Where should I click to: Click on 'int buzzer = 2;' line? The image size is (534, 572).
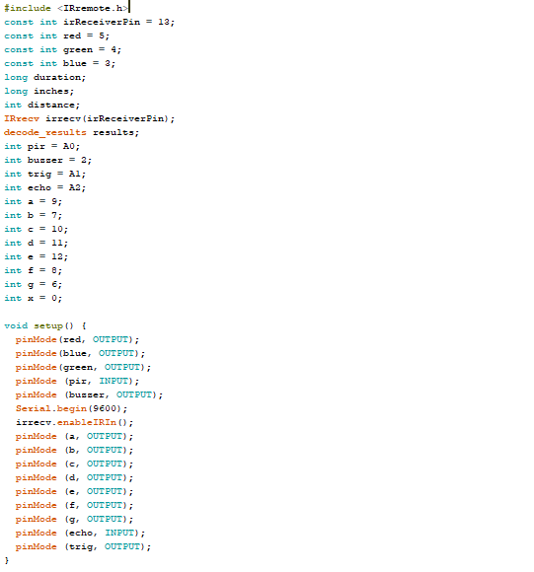click(47, 160)
